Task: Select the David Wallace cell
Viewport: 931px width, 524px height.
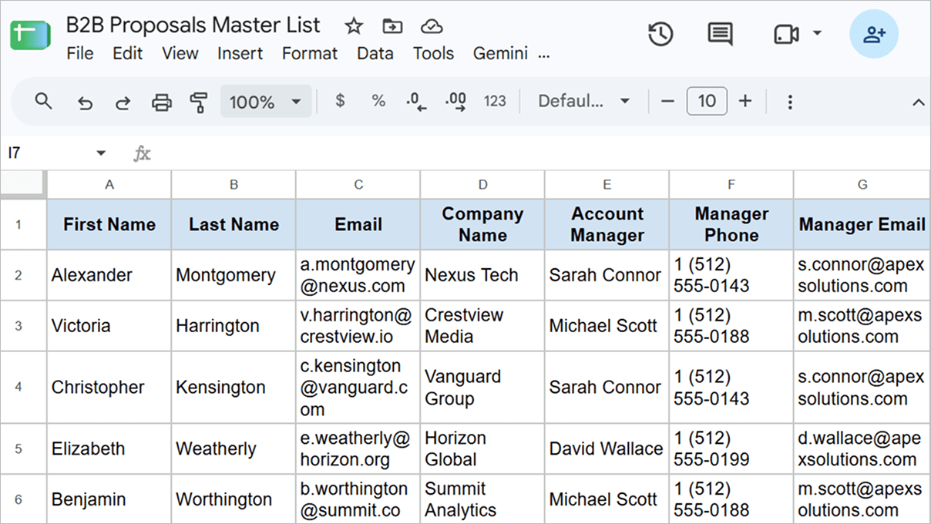Action: (x=607, y=448)
